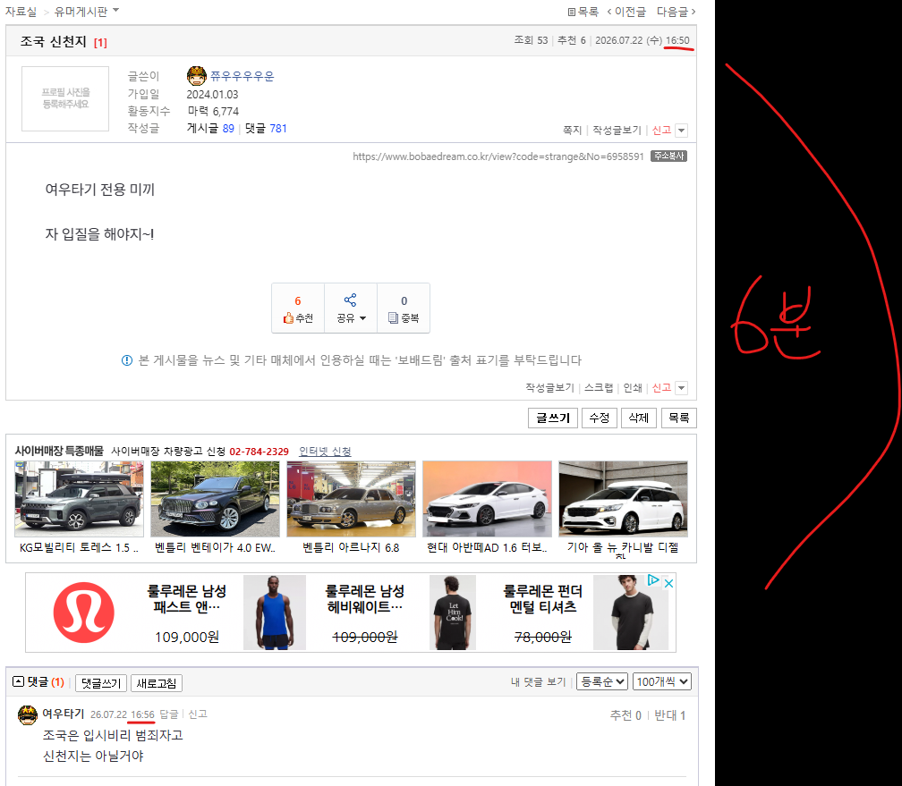Collapse the 댓글 comments section toggle
The height and width of the screenshot is (786, 902).
[19, 682]
